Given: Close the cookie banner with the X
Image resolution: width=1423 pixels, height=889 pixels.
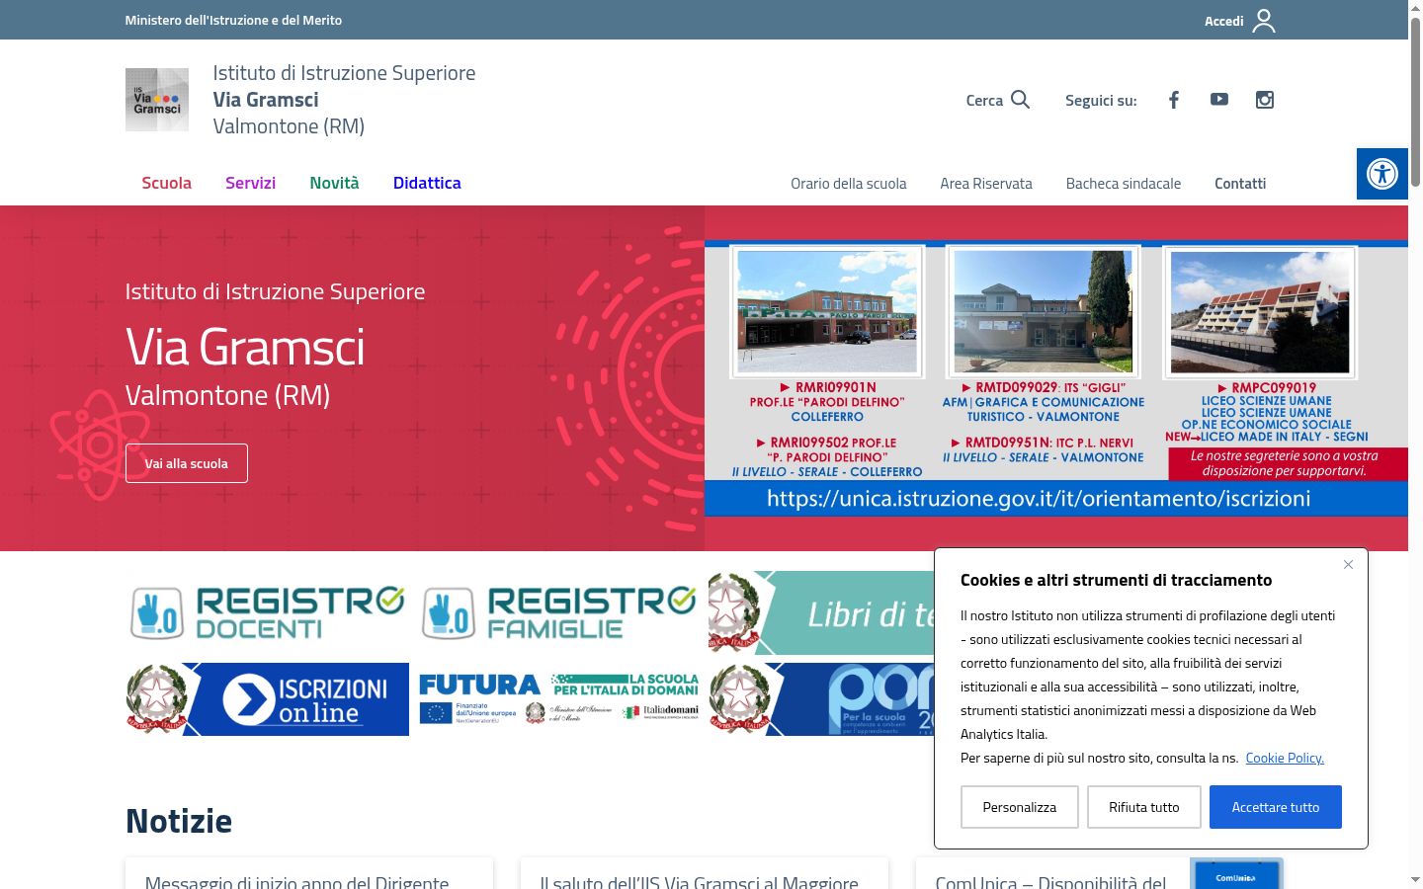Looking at the screenshot, I should [1348, 565].
